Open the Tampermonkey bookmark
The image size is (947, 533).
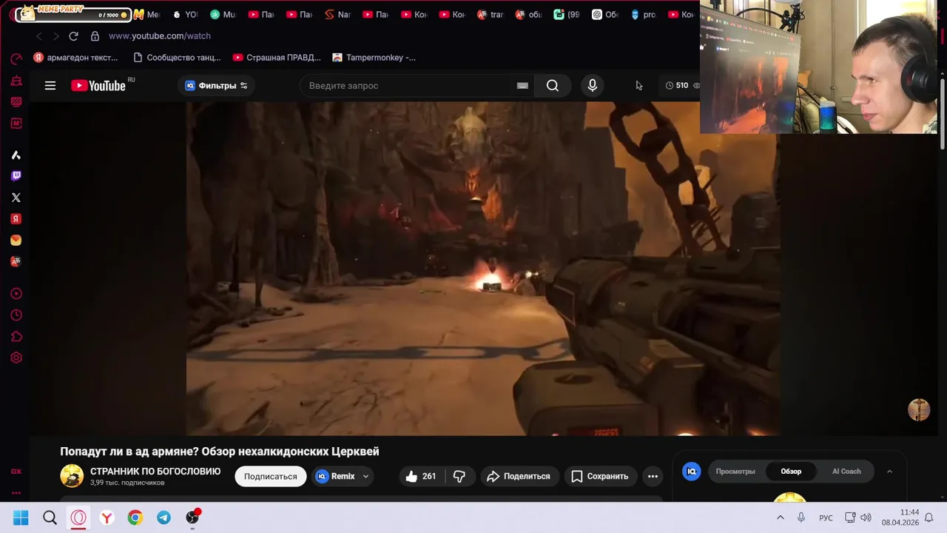click(x=374, y=58)
